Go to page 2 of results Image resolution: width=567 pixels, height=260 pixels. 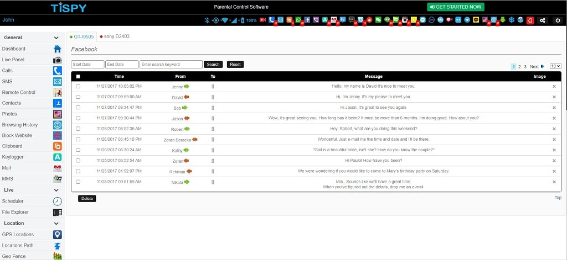pyautogui.click(x=519, y=67)
